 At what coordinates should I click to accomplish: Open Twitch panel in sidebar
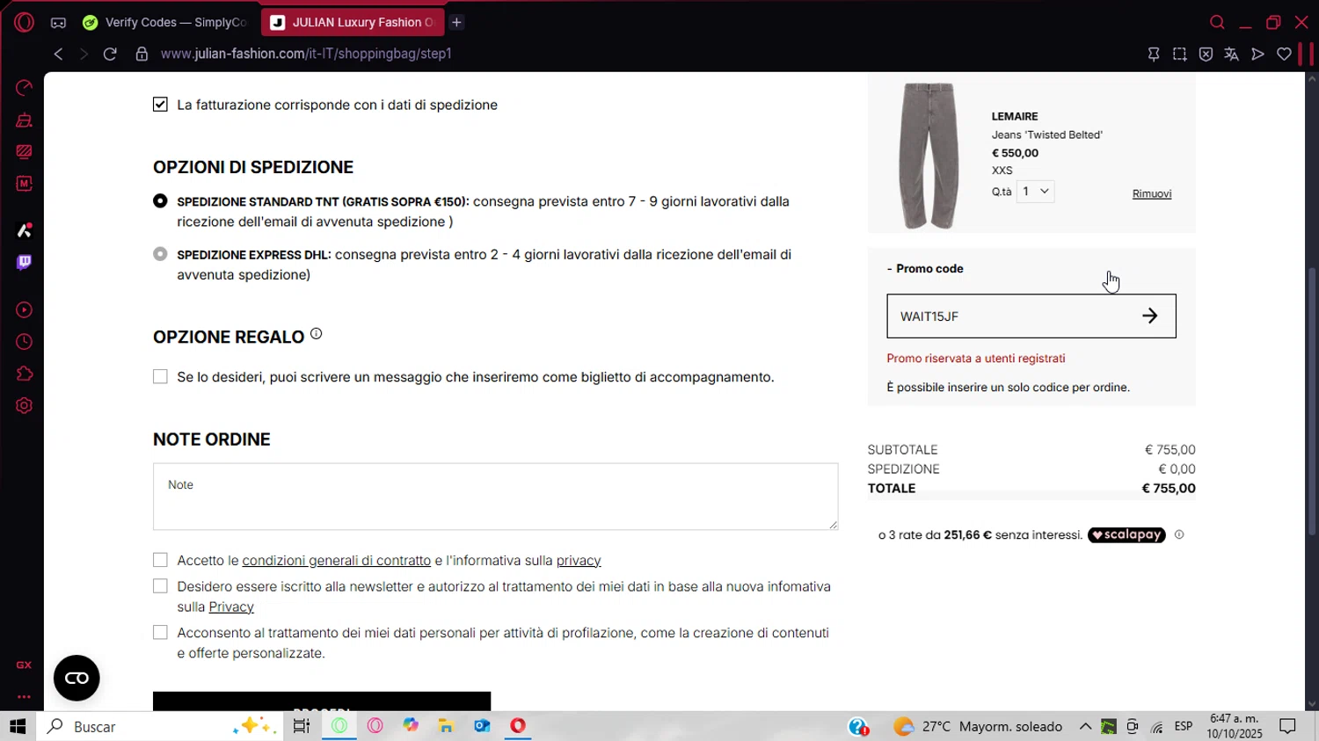(24, 262)
